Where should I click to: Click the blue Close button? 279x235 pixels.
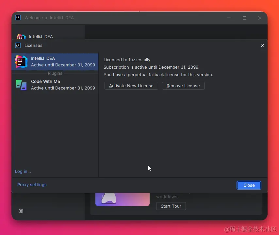click(249, 185)
